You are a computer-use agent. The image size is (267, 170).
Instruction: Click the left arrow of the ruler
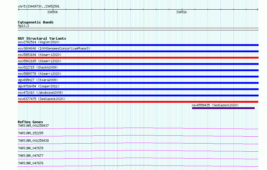tap(19, 10)
